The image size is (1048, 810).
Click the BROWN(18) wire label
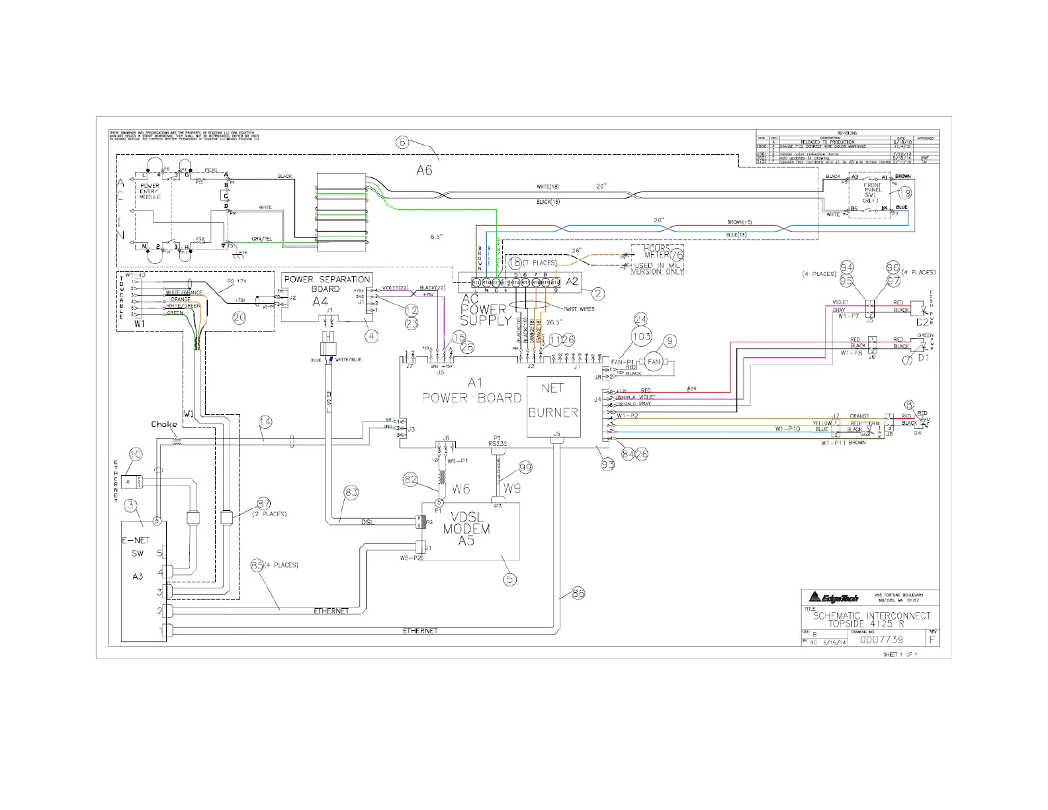tap(739, 222)
